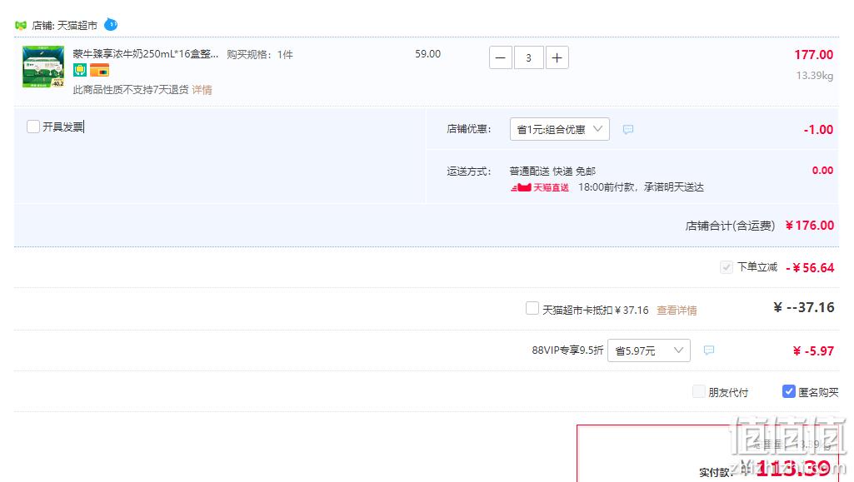Click the 购买规格:1件 specification text
The height and width of the screenshot is (482, 854).
[260, 54]
